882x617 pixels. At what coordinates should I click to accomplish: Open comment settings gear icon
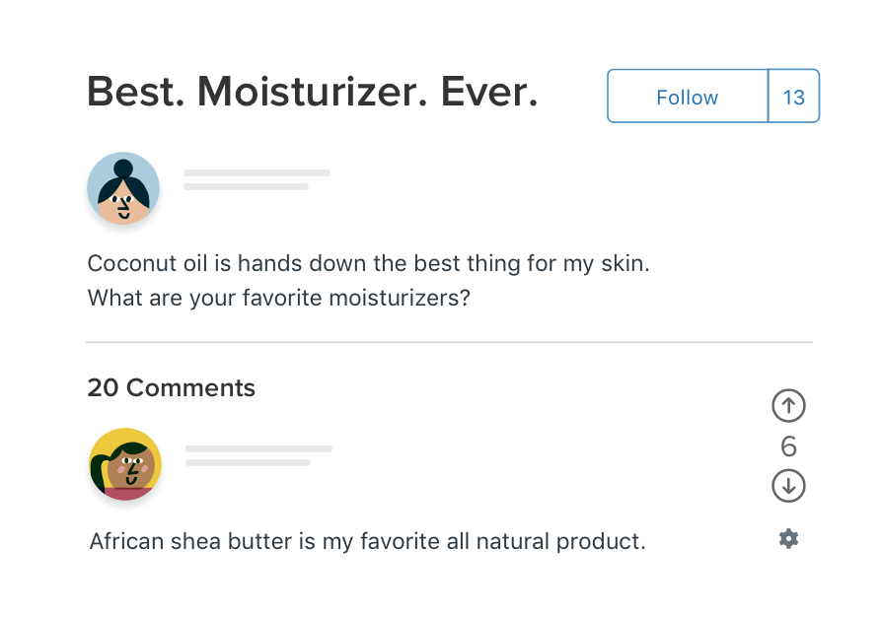coord(788,538)
